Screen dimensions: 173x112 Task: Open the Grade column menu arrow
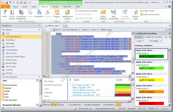tap(130, 79)
